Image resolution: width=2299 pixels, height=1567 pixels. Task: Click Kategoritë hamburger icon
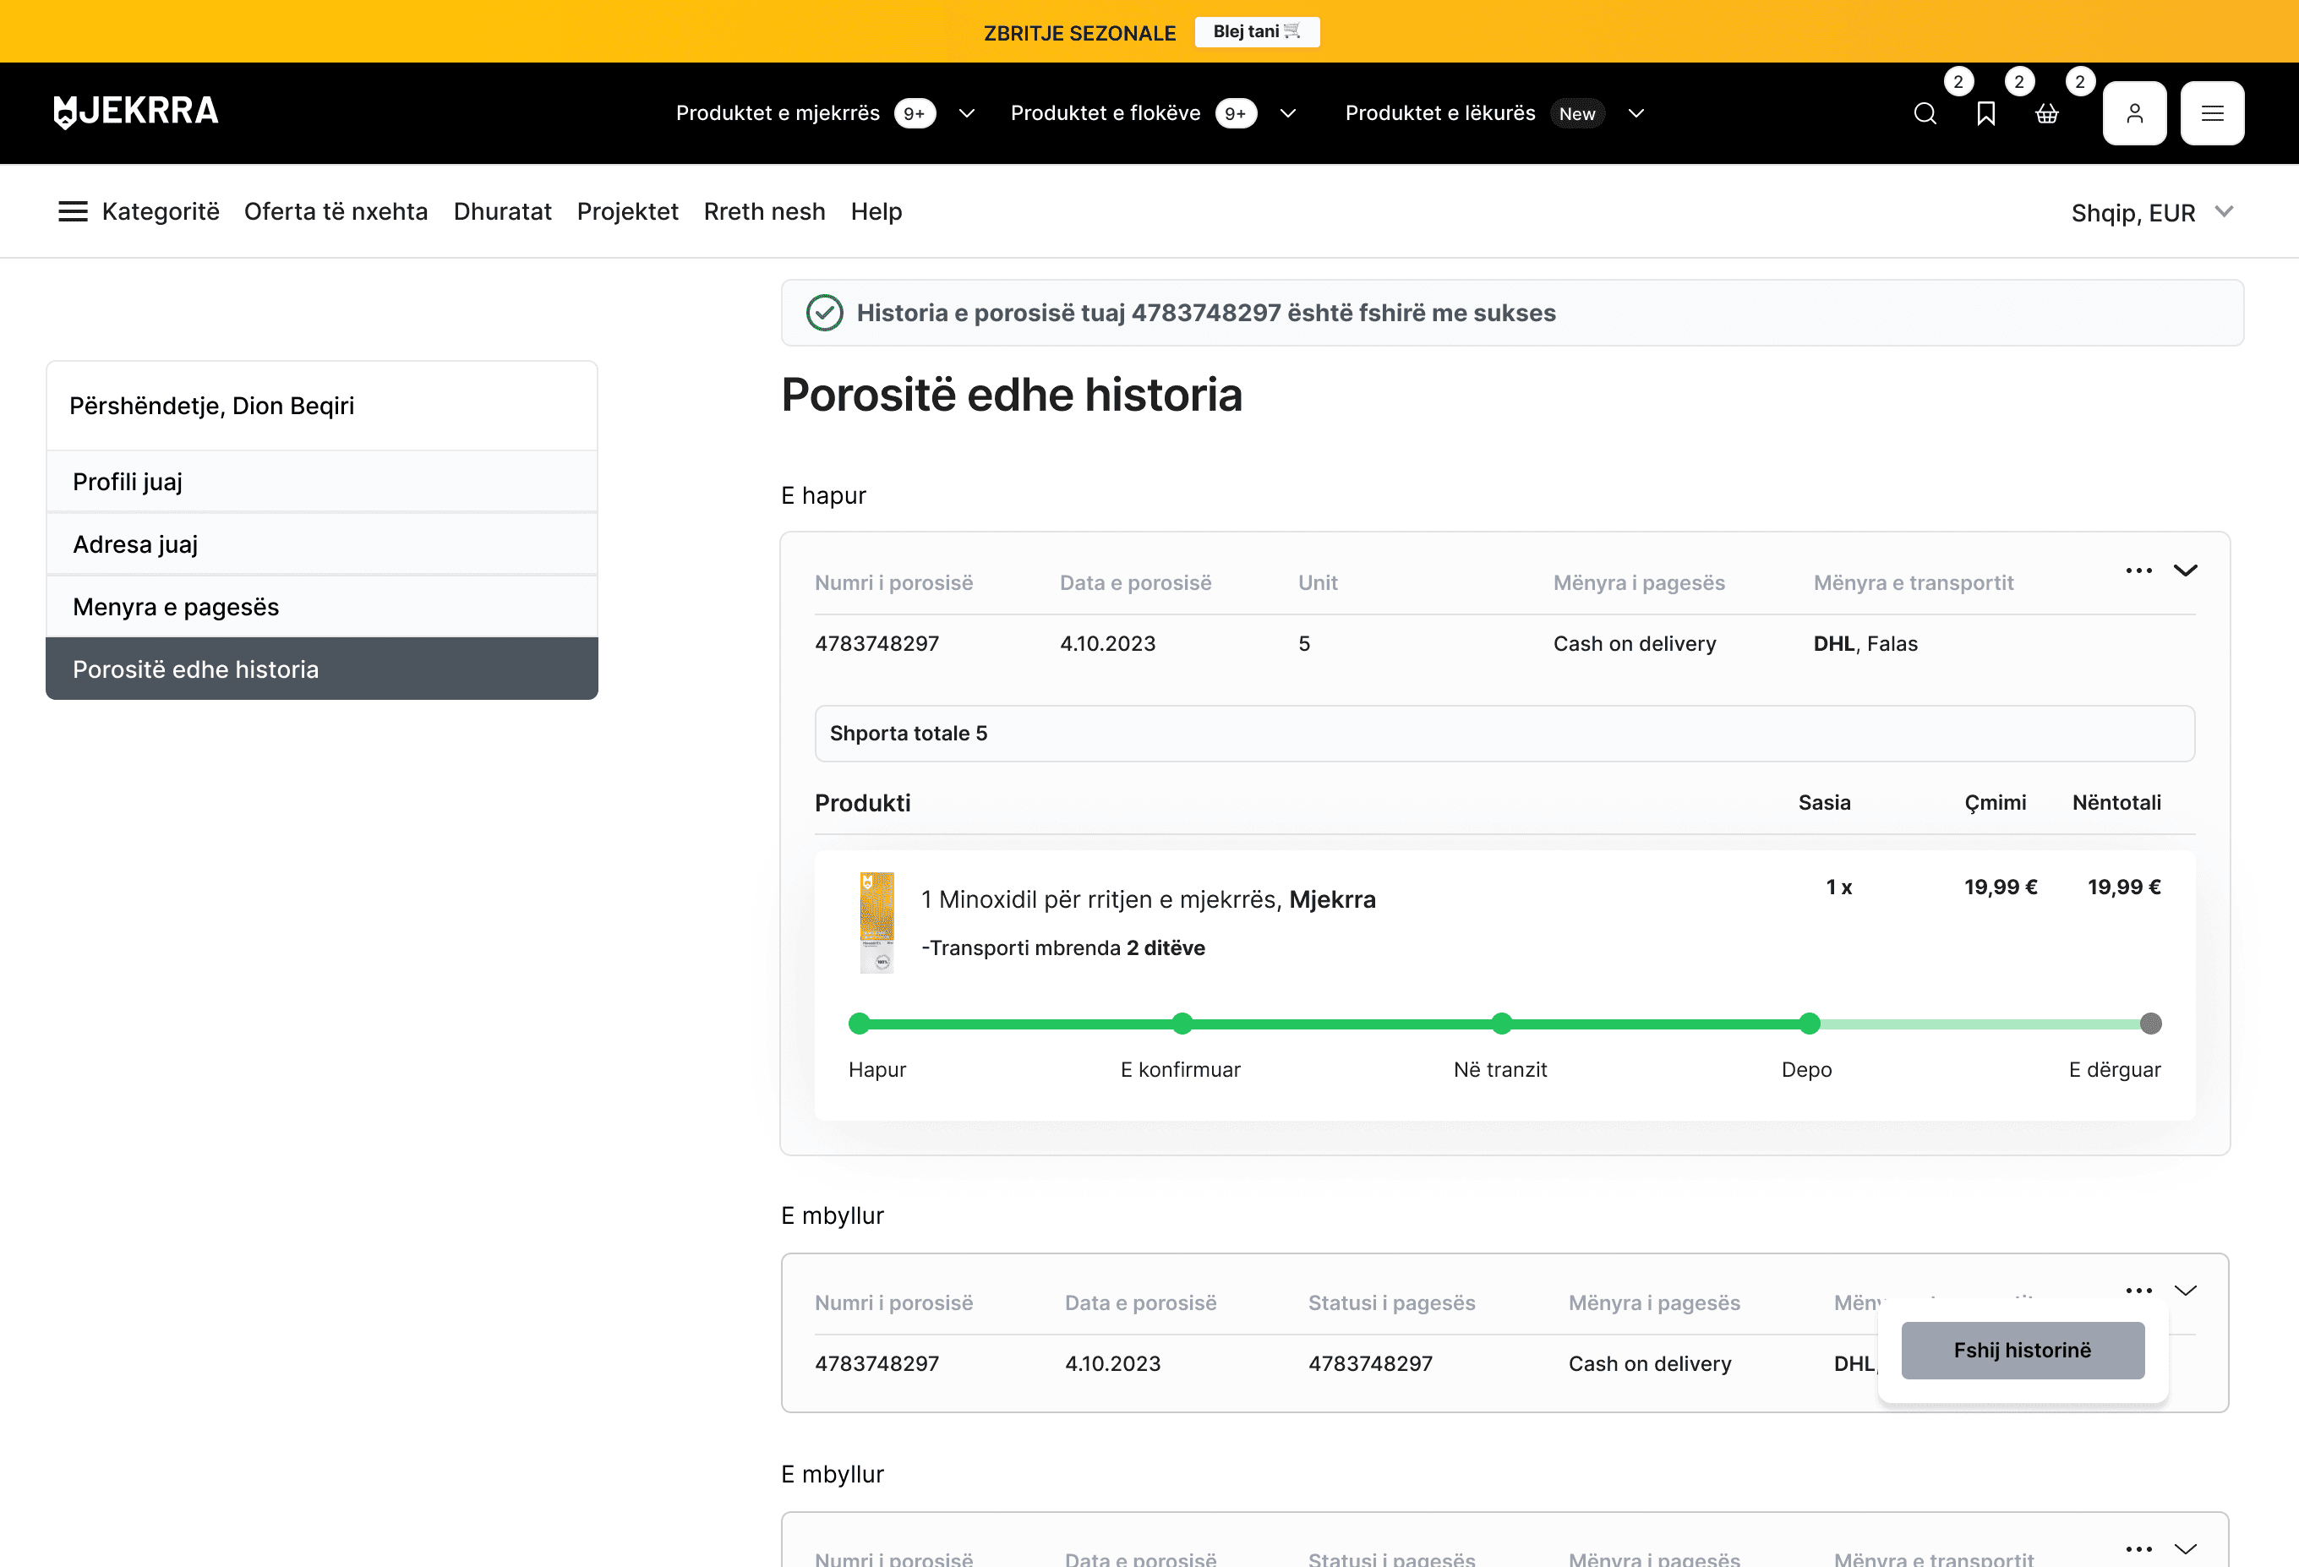(74, 211)
